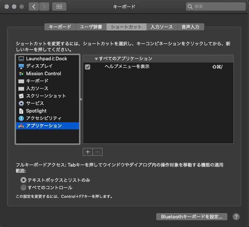Screen dimensions: 249x227
Task: Go back with the left arrow
Action: 34,7
